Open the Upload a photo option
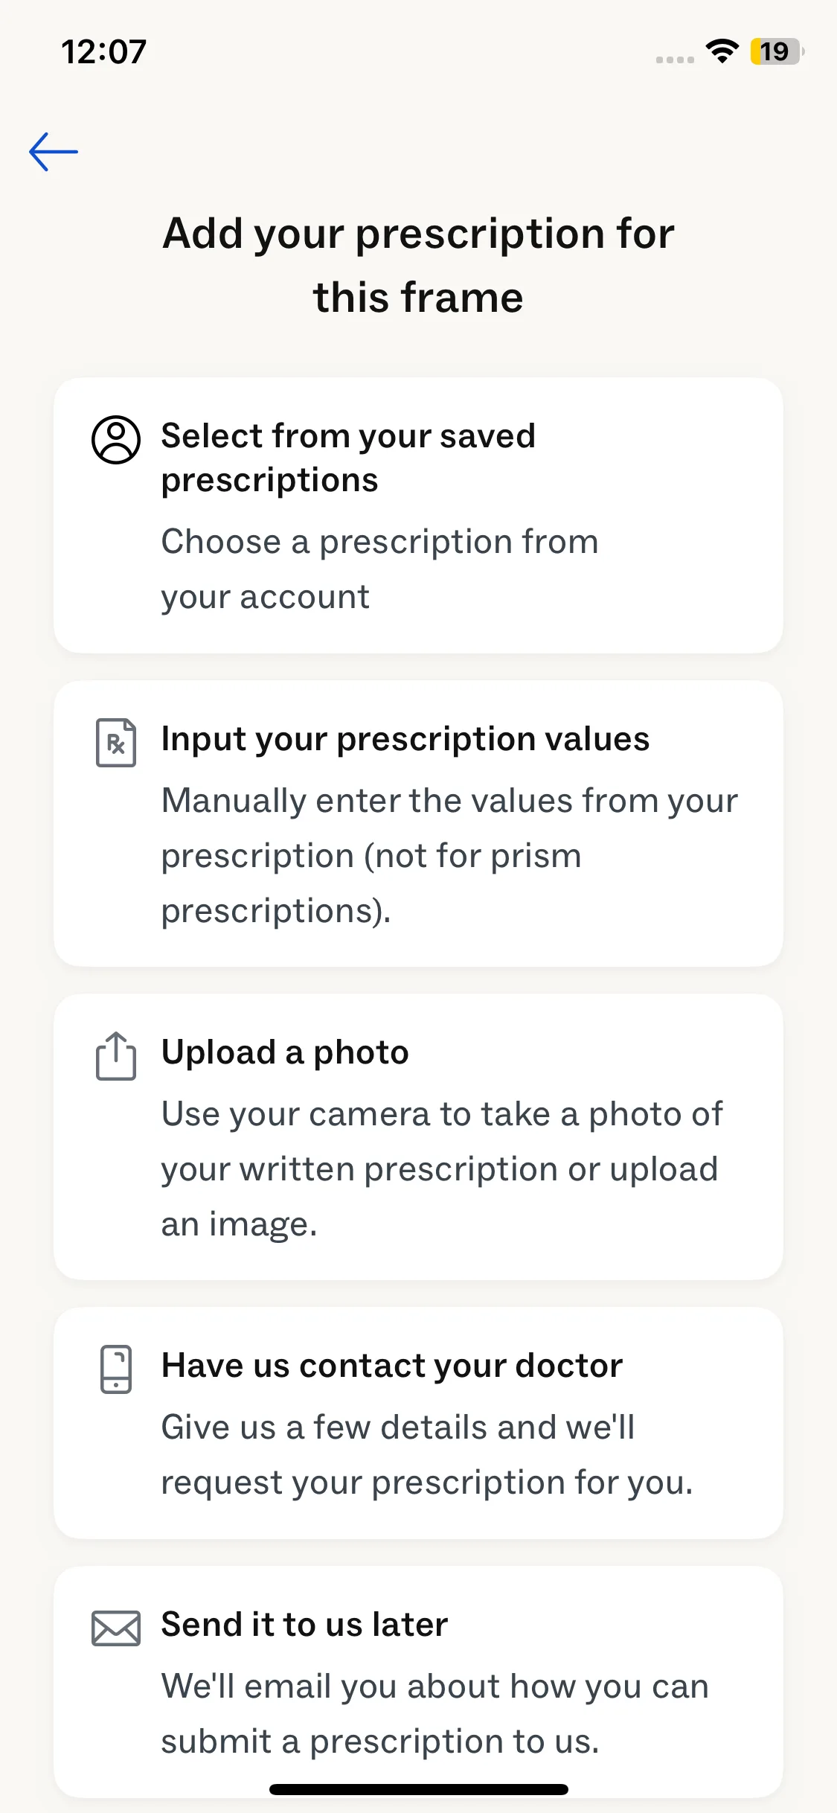 pos(285,1052)
